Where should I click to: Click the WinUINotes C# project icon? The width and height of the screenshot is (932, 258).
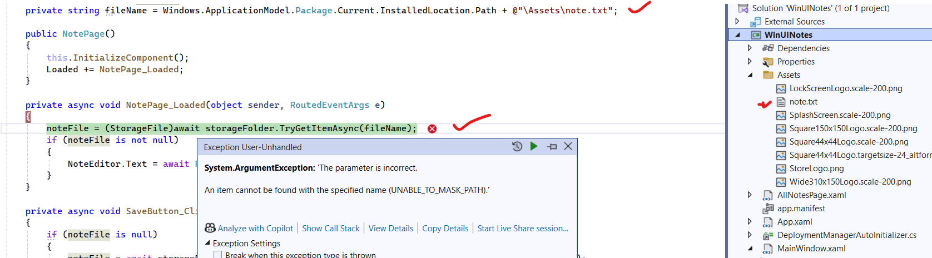(x=756, y=35)
